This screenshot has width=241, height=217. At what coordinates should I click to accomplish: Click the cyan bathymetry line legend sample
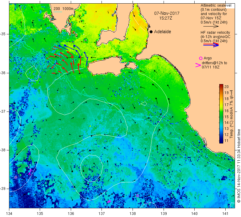coord(58,12)
